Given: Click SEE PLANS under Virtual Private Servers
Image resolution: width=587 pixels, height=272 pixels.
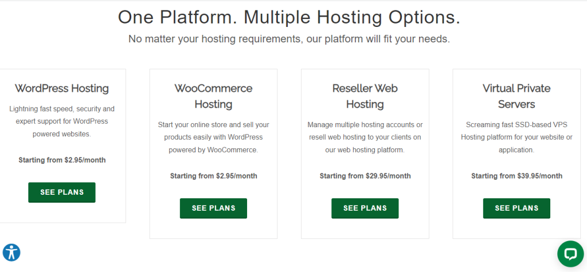Looking at the screenshot, I should tap(516, 208).
